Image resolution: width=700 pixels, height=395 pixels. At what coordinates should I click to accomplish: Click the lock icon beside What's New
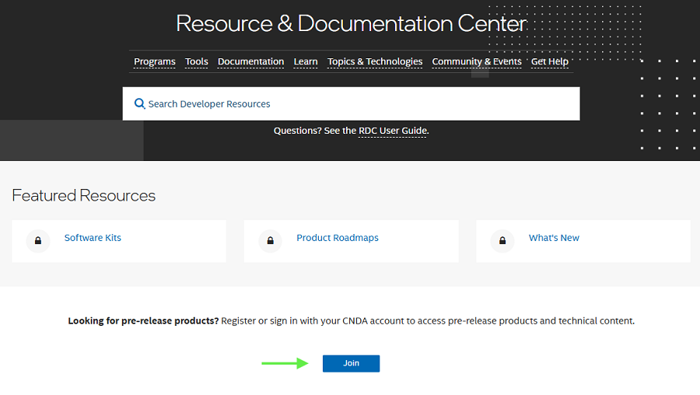click(x=502, y=241)
